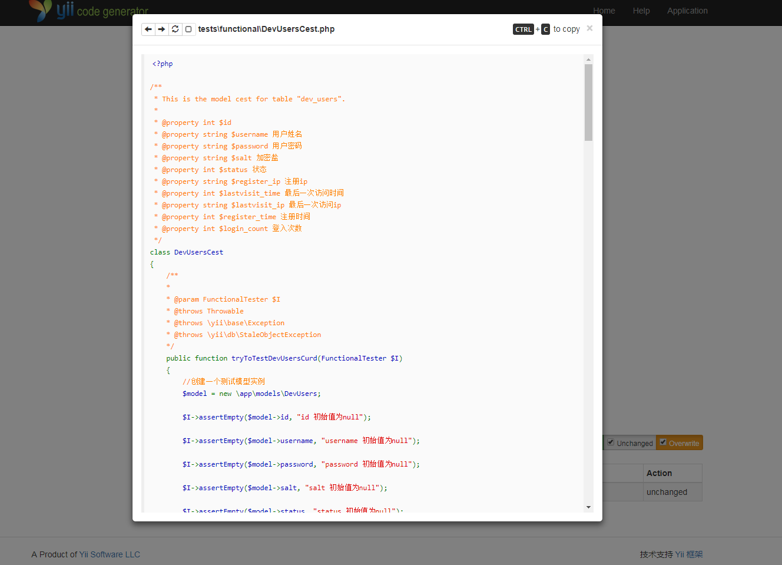Click the file title DevUsersCest.php

click(266, 29)
